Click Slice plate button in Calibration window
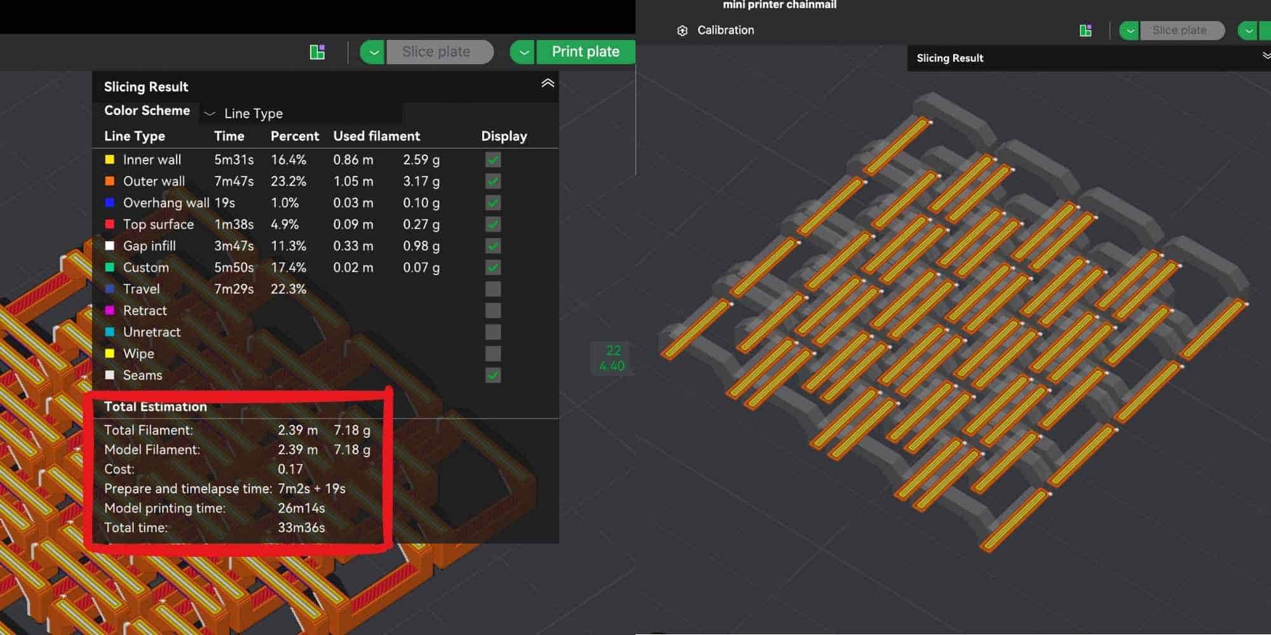 point(1182,30)
